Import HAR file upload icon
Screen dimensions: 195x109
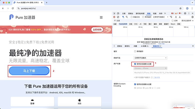pos(176,17)
